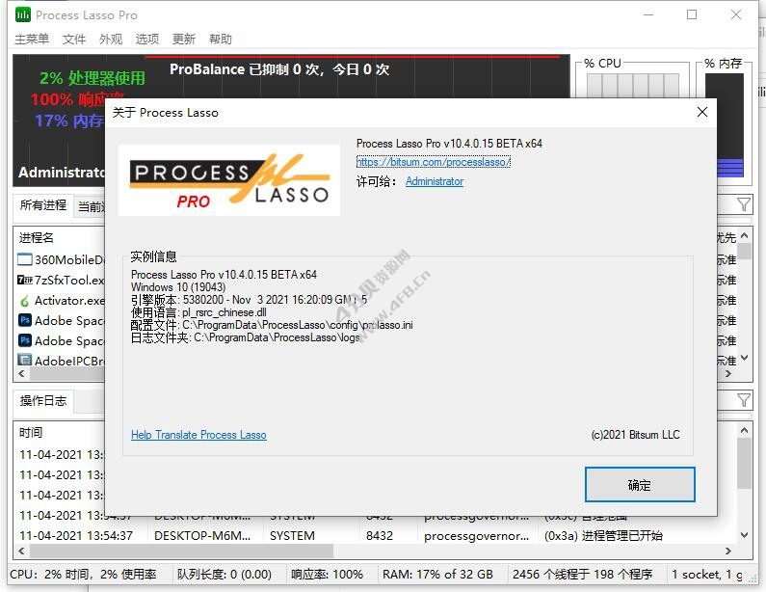Click the 360MobileD process icon
Screen dimensions: 766x592
pyautogui.click(x=25, y=259)
